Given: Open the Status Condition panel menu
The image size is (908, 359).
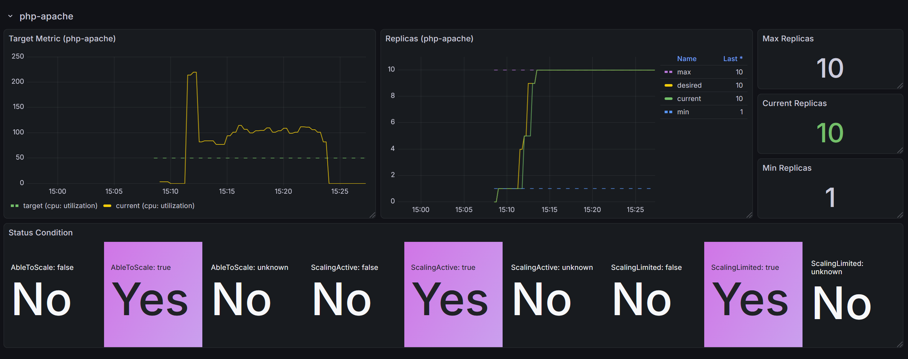Looking at the screenshot, I should [x=40, y=233].
